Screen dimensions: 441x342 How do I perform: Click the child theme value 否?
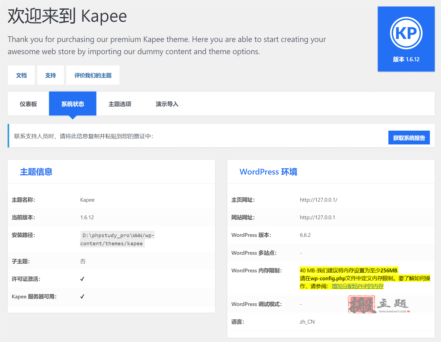click(x=83, y=261)
